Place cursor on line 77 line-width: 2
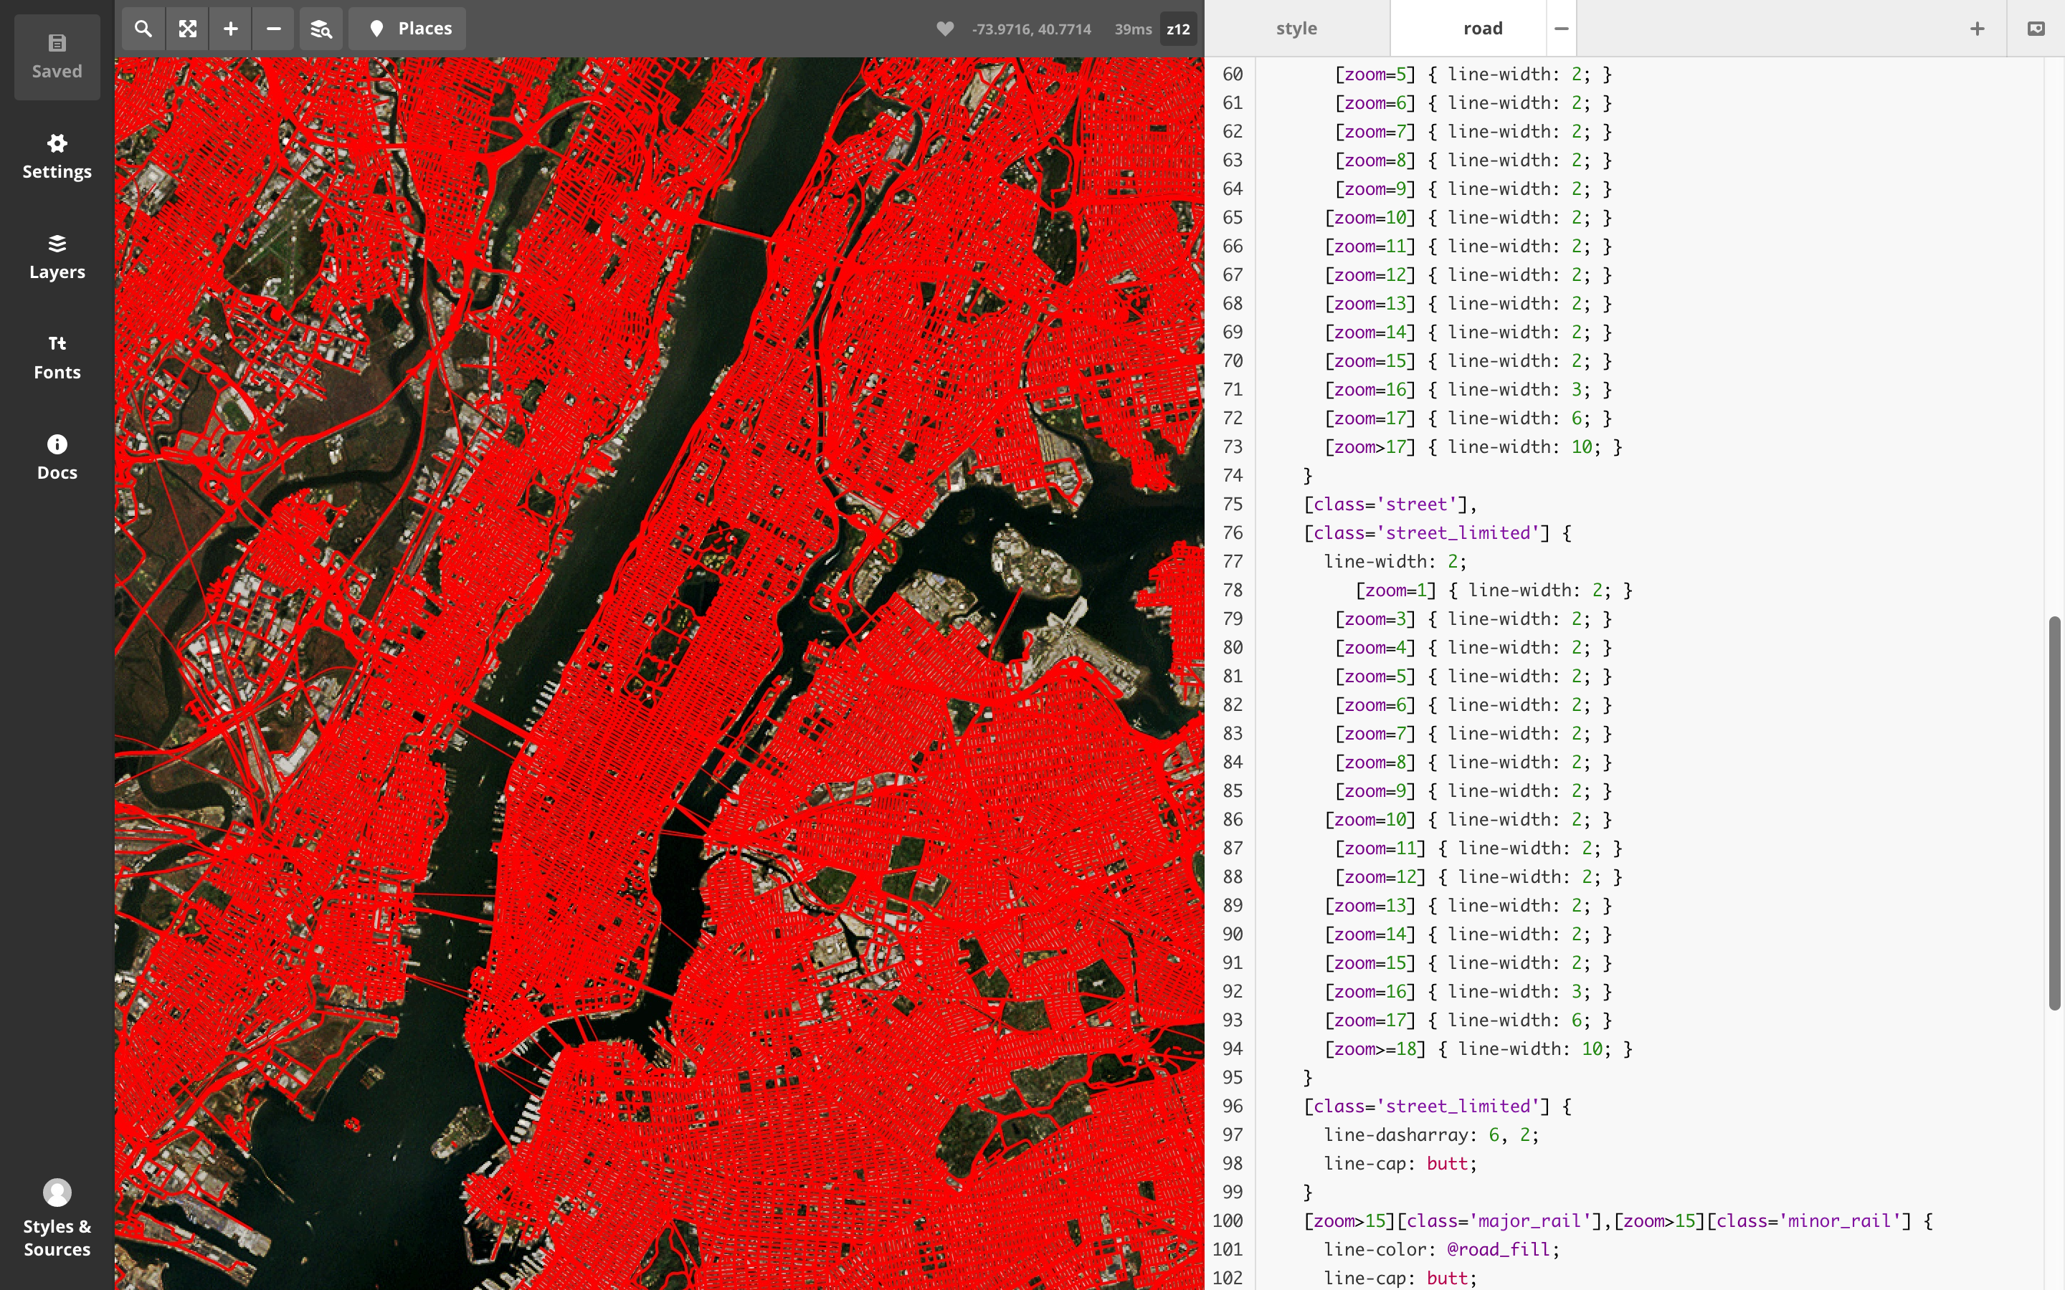Screen dimensions: 2065x1290 [1395, 561]
